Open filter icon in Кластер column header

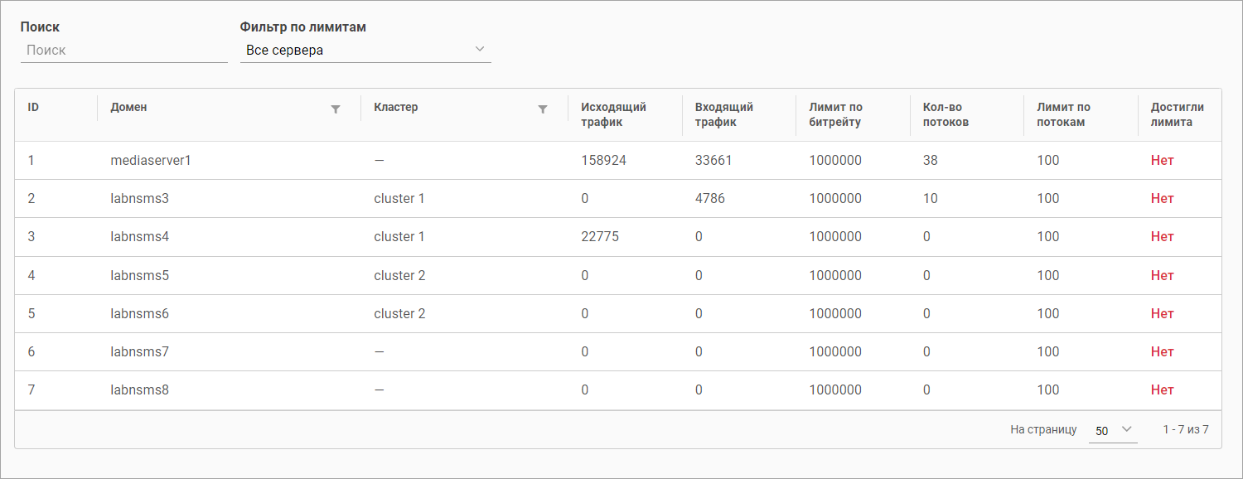click(543, 109)
